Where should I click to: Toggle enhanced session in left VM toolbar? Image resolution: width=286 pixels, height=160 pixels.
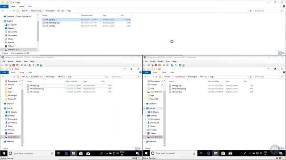(x=38, y=65)
